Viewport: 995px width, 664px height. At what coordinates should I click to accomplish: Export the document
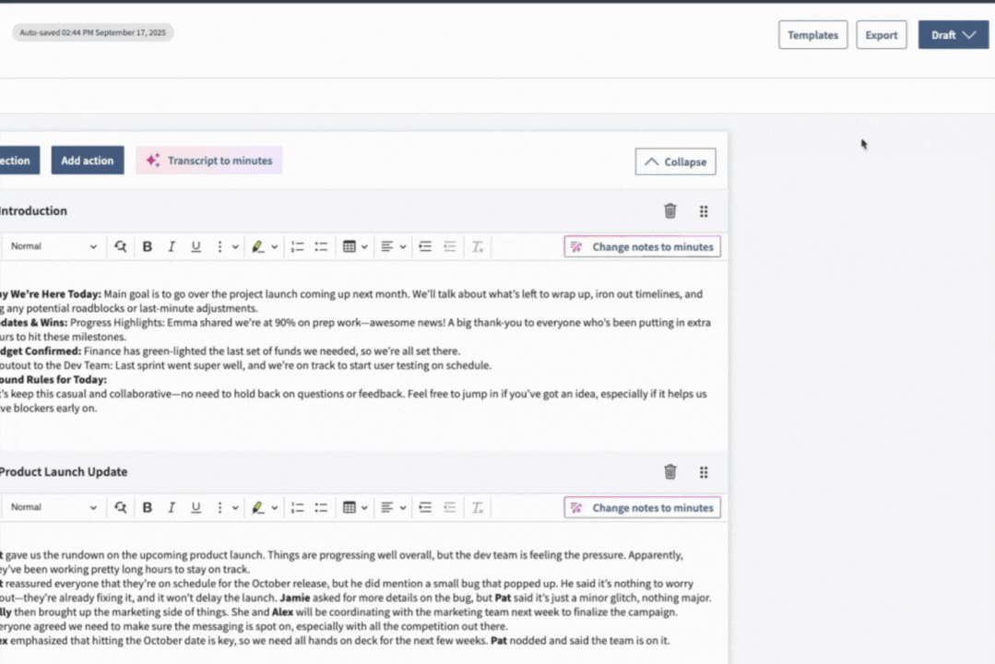[881, 34]
